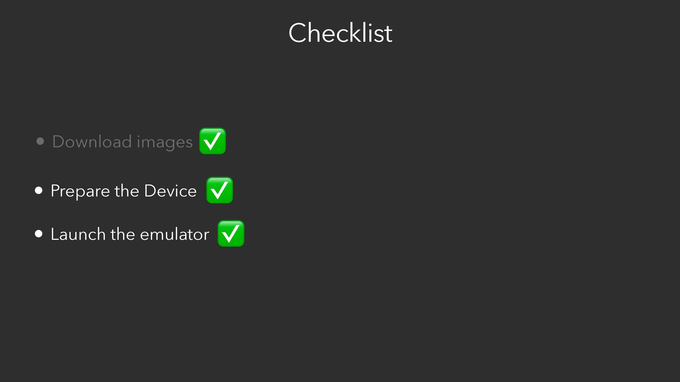Click the word "Device" in second bullet
The image size is (680, 382).
tap(170, 191)
